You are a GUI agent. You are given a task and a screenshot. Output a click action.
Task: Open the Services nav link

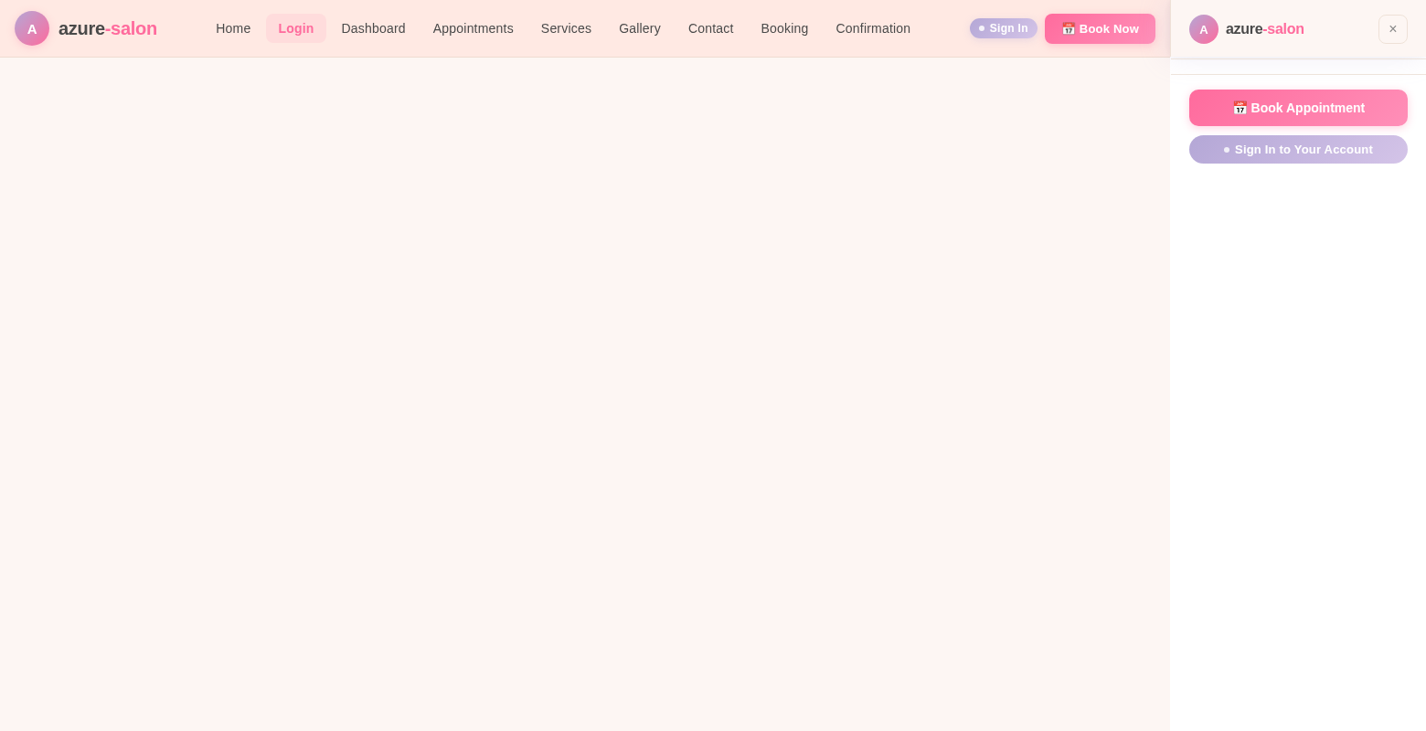pyautogui.click(x=566, y=28)
